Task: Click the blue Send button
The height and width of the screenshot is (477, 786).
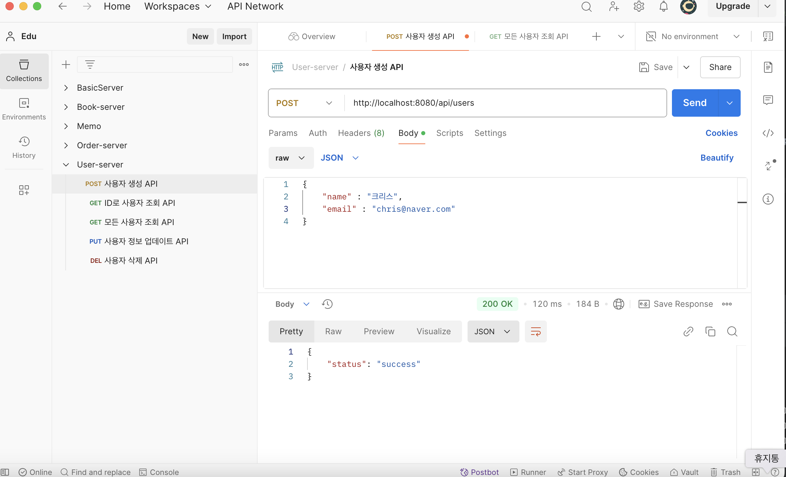Action: [695, 103]
